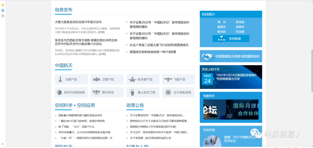Open 我国成功发射陆地探测一号01组B星

[153, 52]
